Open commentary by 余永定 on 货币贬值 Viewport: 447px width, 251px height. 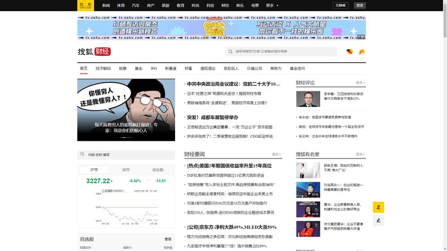tap(325, 117)
